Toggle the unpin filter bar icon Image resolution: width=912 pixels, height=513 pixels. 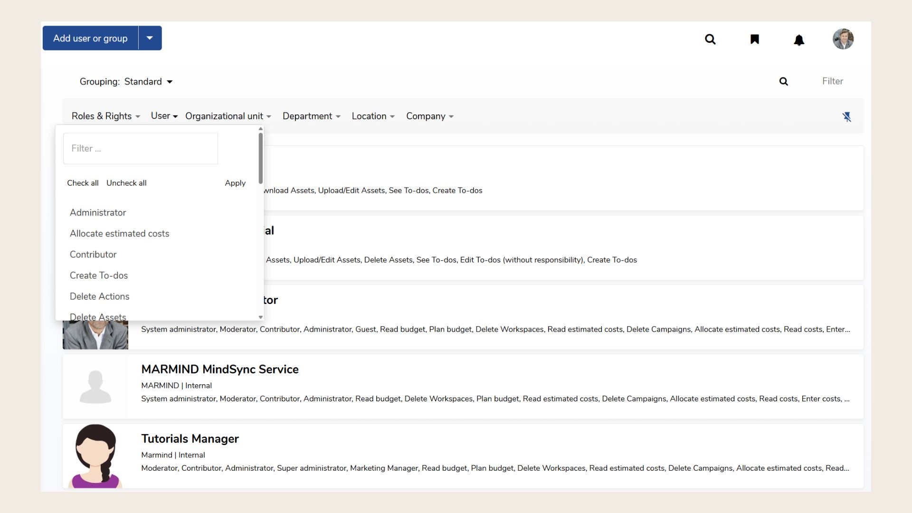tap(846, 117)
